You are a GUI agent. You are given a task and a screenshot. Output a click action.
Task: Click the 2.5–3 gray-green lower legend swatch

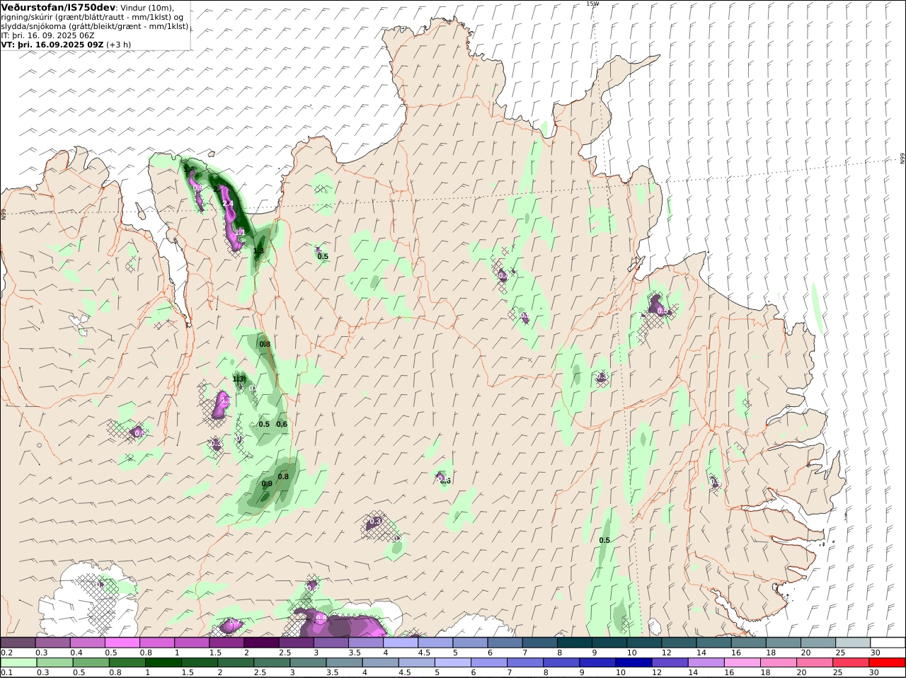tap(271, 662)
